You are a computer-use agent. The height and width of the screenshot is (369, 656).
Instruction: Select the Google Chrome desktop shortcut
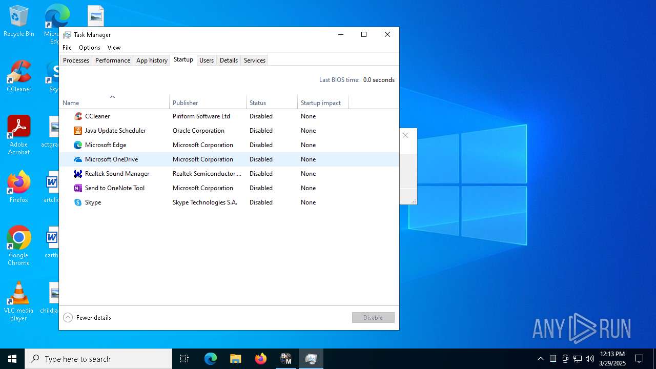[x=19, y=246]
